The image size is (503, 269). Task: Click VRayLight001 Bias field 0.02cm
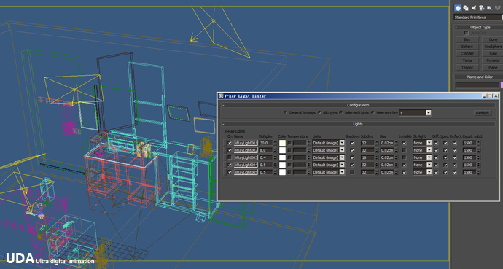click(x=387, y=143)
